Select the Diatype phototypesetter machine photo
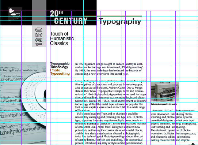Viewport: 198px width, 145px height. (x=165, y=91)
